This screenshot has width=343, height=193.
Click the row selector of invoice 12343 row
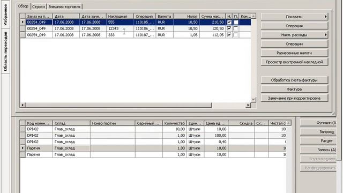(23, 28)
